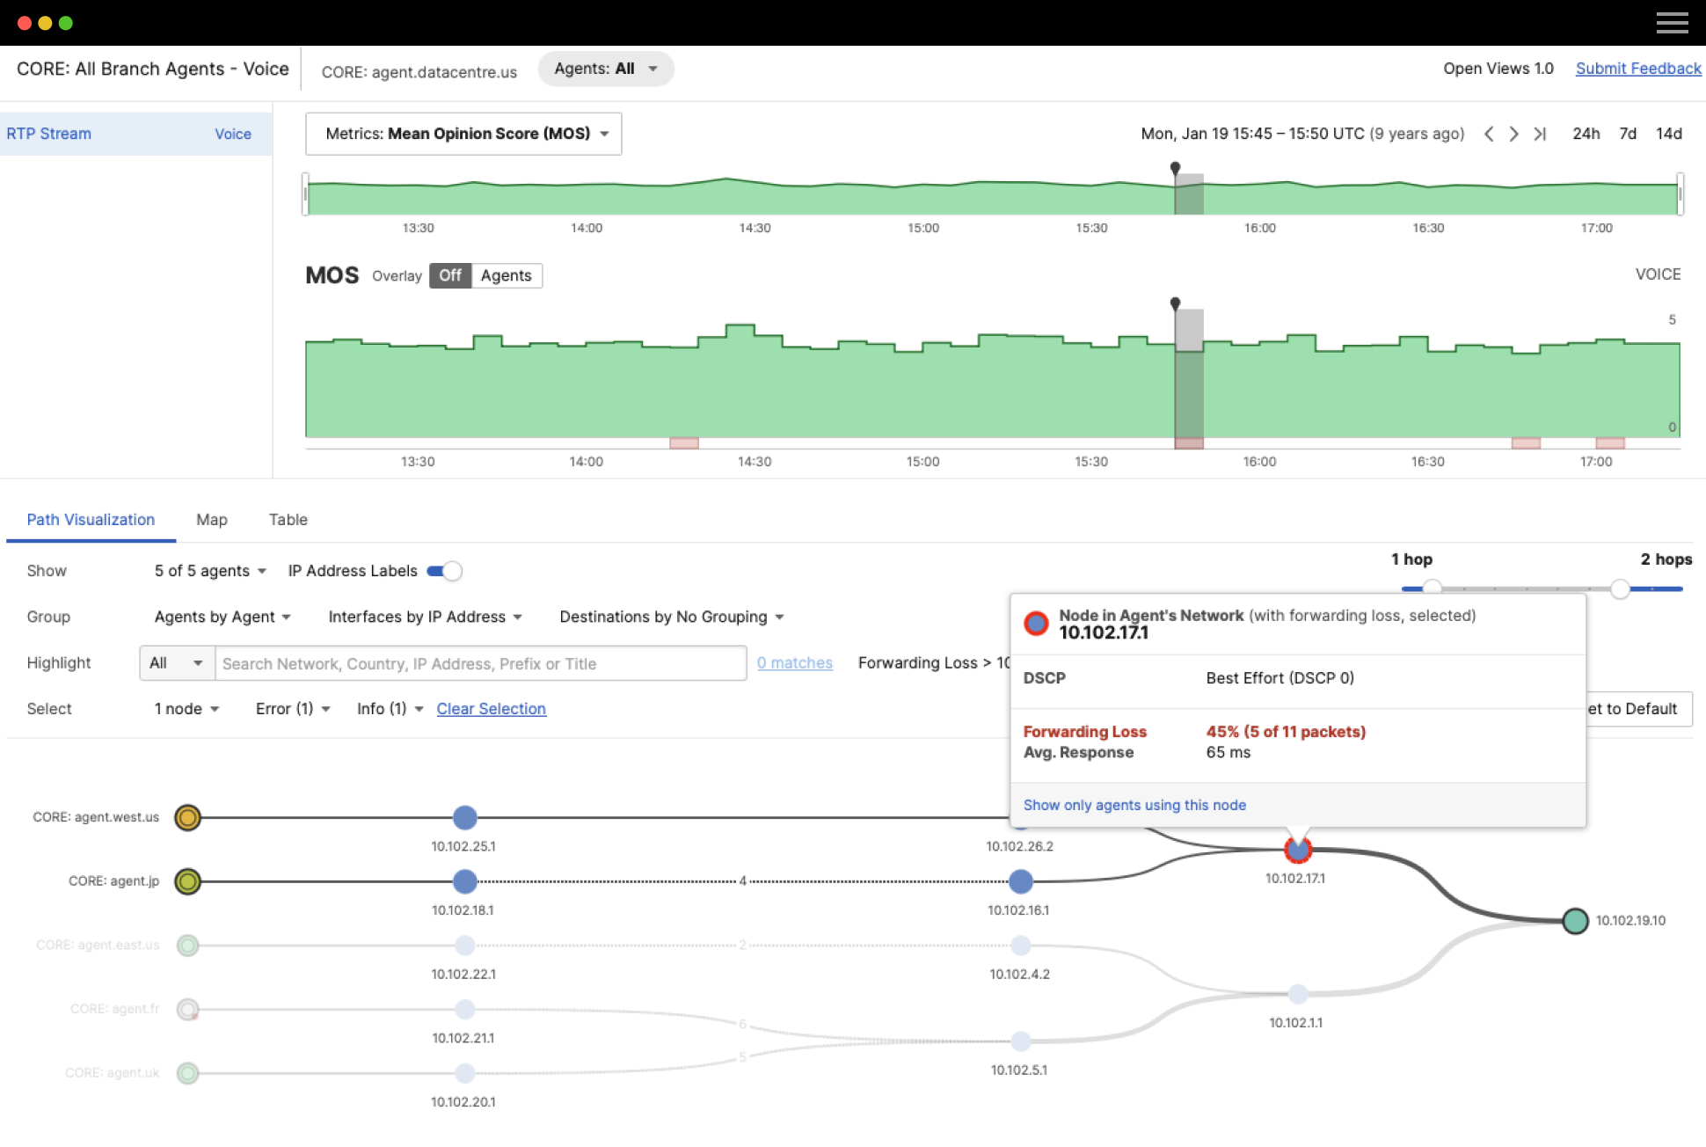Screen dimensions: 1706x1147
Task: Toggle IP Address Labels switch
Action: (x=445, y=571)
